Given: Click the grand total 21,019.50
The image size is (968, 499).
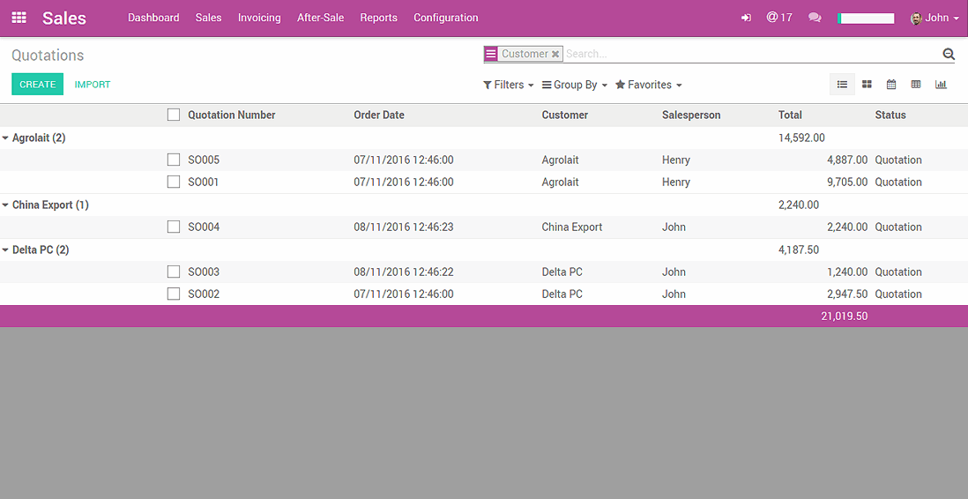Looking at the screenshot, I should (844, 317).
